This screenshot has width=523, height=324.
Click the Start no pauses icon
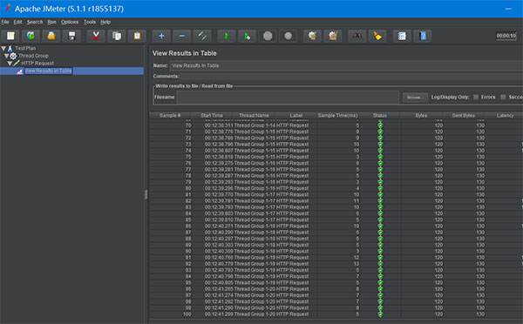coord(248,36)
